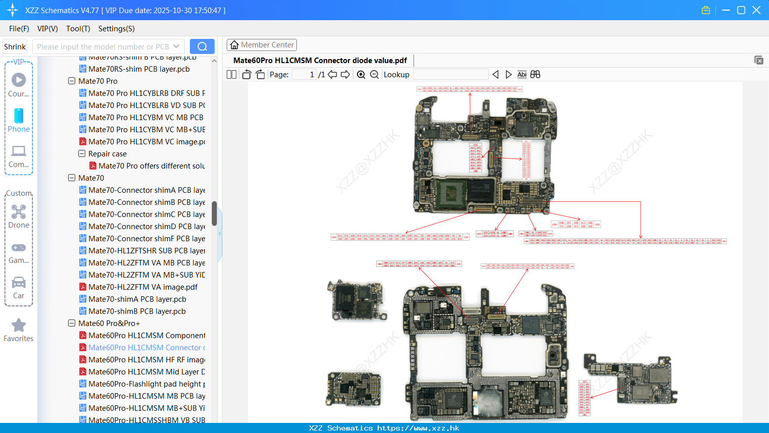Screen dimensions: 769x433
Task: Open model number dropdown arrow
Action: coord(176,46)
